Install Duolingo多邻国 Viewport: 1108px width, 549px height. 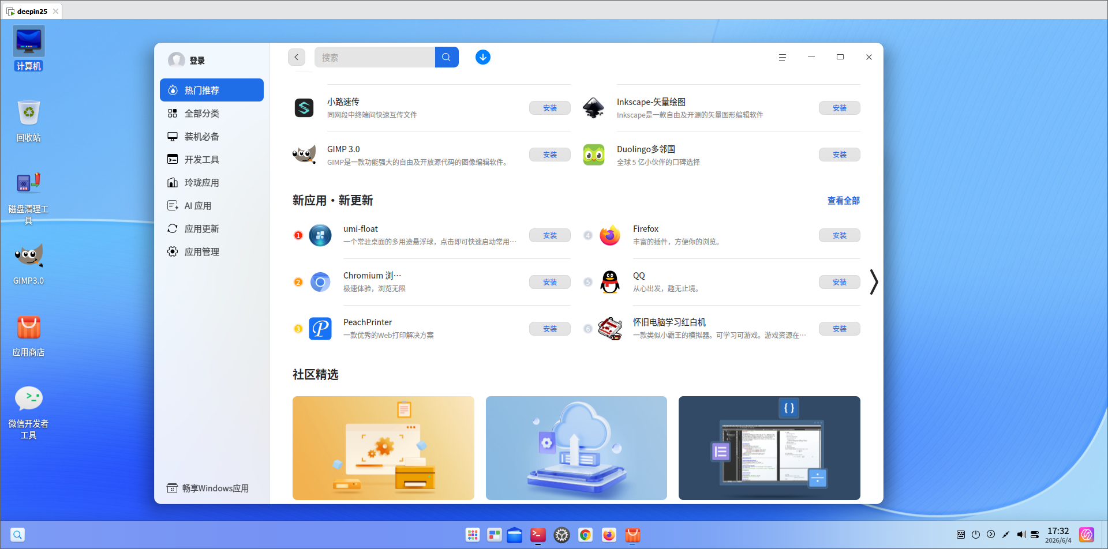point(840,155)
